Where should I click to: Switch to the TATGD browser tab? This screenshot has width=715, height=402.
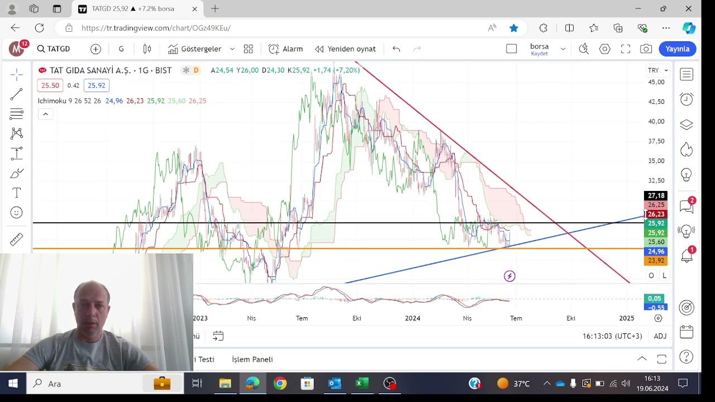pos(137,9)
